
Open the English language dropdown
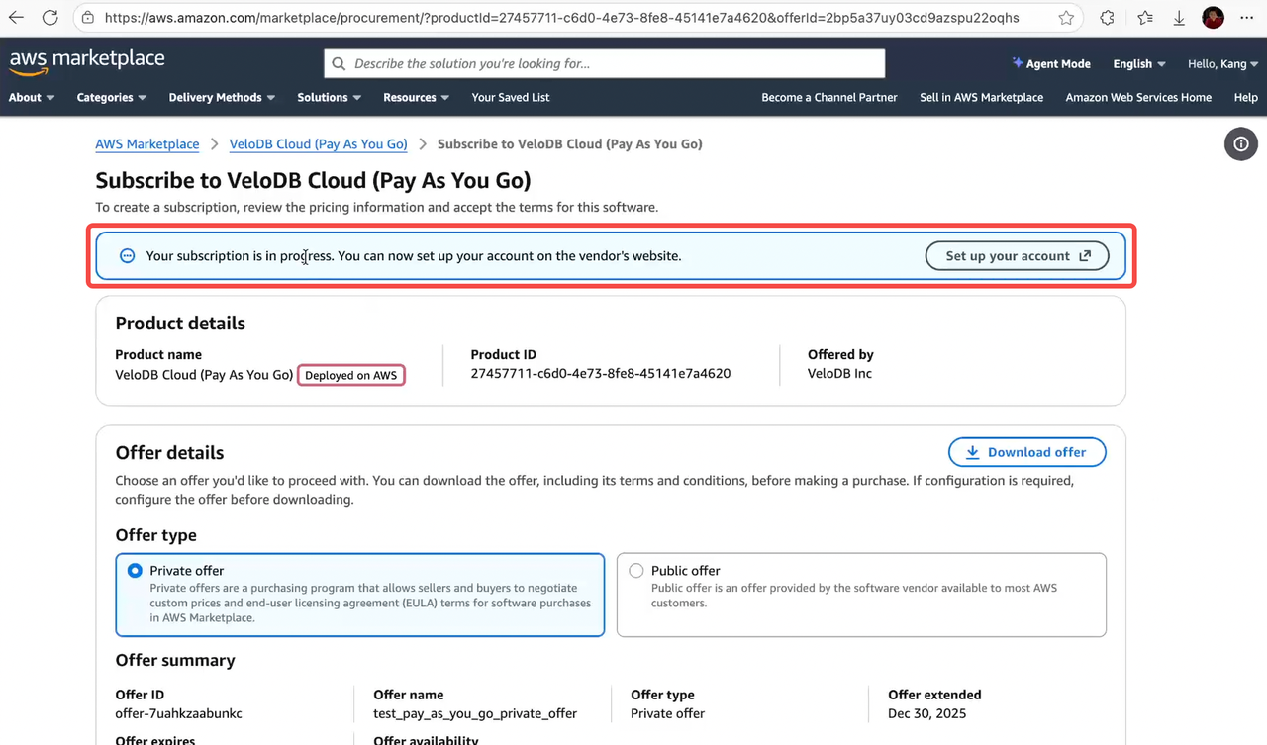1139,63
